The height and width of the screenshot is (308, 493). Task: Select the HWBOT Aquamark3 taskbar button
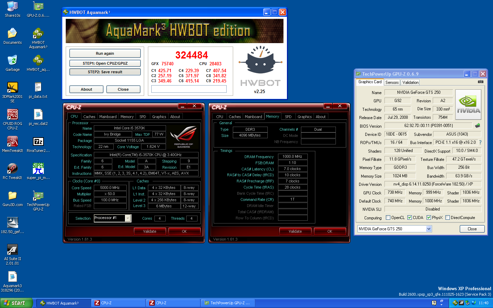tap(64, 303)
